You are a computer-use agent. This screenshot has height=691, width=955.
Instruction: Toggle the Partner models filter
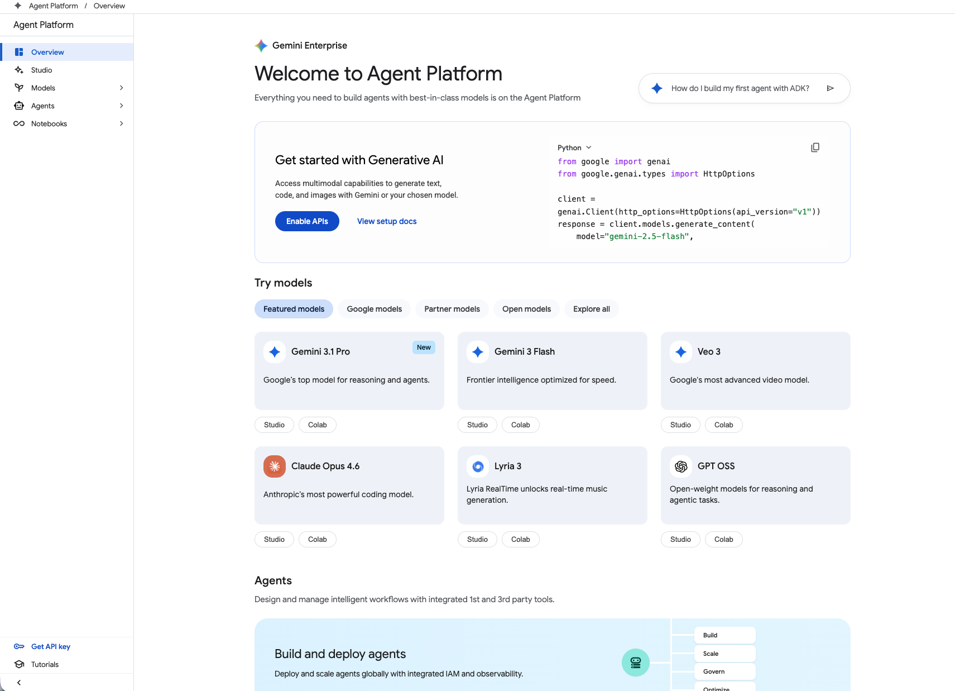pos(452,308)
